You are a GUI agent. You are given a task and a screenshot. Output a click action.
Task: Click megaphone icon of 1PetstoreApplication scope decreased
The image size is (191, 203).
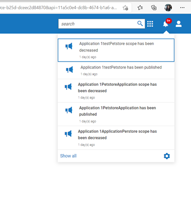68,87
